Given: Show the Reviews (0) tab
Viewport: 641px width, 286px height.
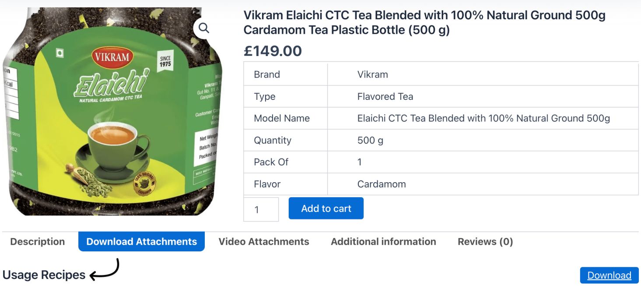Looking at the screenshot, I should coord(485,242).
